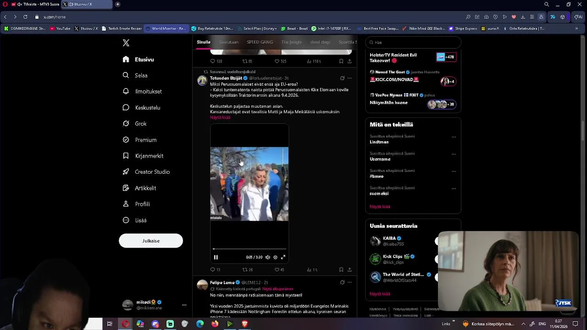Open The World of Statistics profile
The width and height of the screenshot is (587, 330).
[x=404, y=275]
